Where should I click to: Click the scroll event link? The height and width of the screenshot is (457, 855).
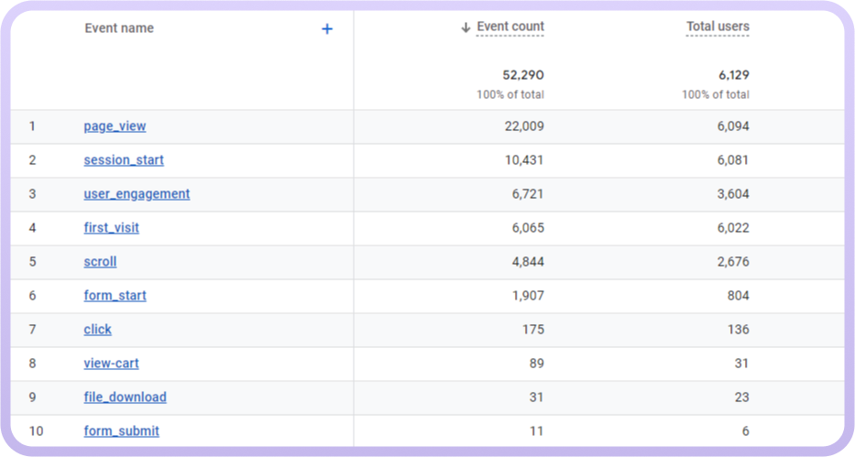pyautogui.click(x=100, y=262)
